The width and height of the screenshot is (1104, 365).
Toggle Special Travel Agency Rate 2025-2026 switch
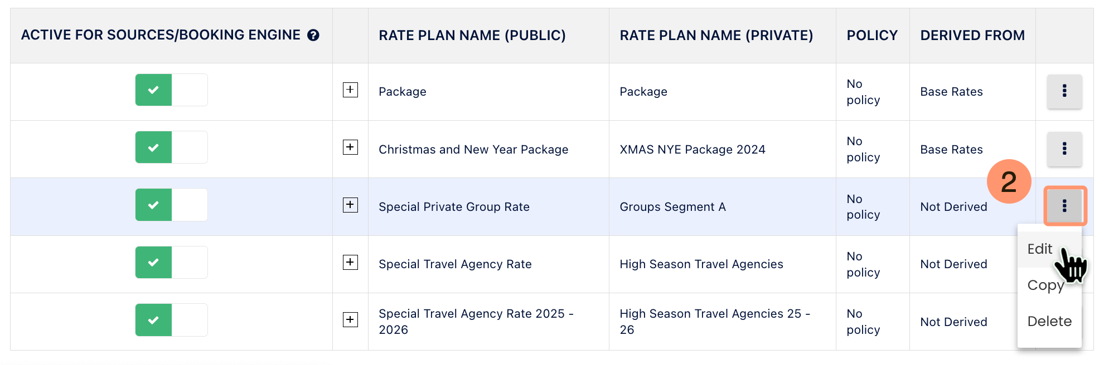click(171, 320)
